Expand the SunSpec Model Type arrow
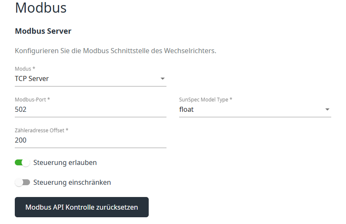Image resolution: width=346 pixels, height=224 pixels. point(327,110)
